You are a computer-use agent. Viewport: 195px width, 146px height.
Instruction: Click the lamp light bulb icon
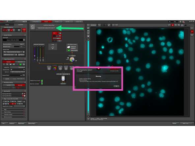(x=53, y=47)
